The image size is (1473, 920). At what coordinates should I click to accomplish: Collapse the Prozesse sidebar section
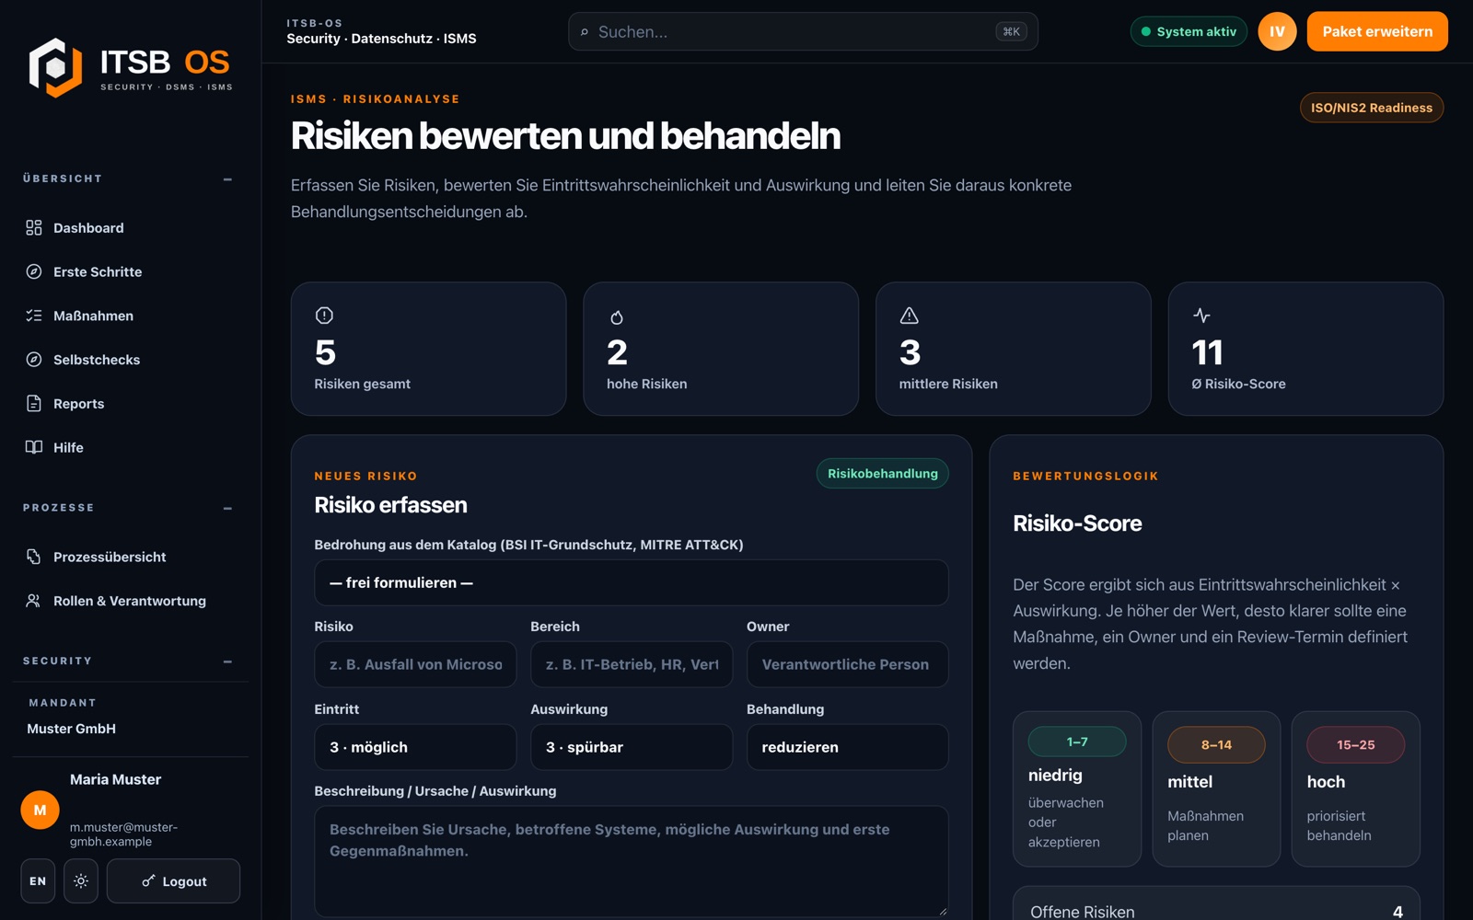tap(227, 509)
